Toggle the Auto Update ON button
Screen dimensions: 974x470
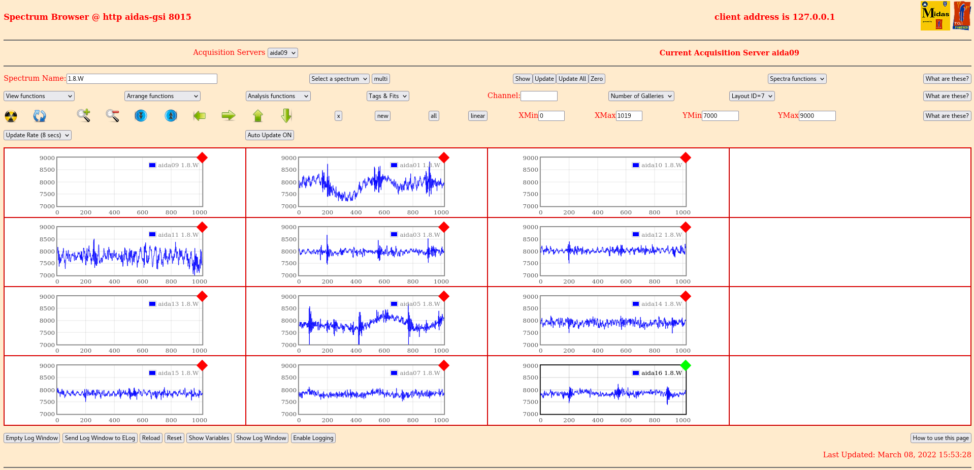point(269,135)
